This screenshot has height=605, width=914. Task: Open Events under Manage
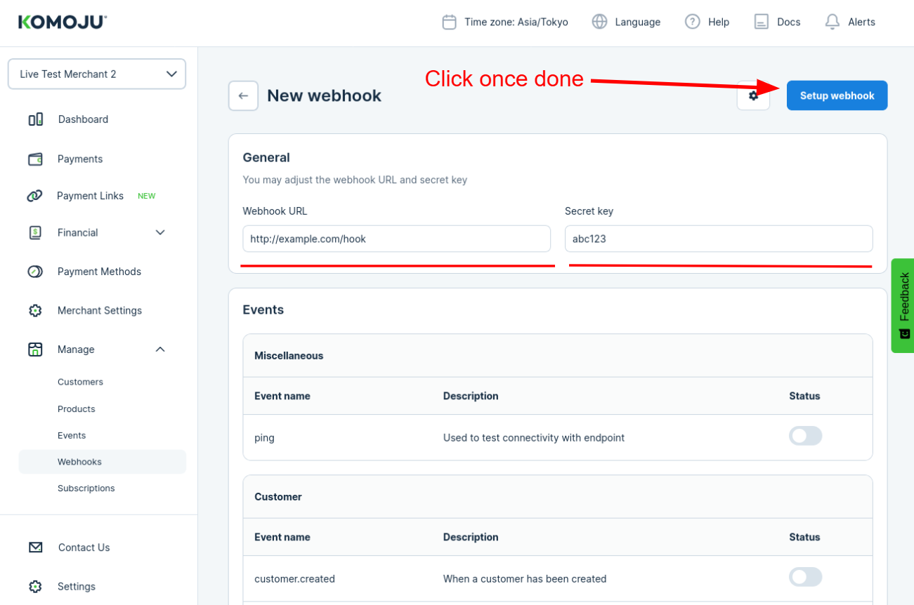pos(72,436)
